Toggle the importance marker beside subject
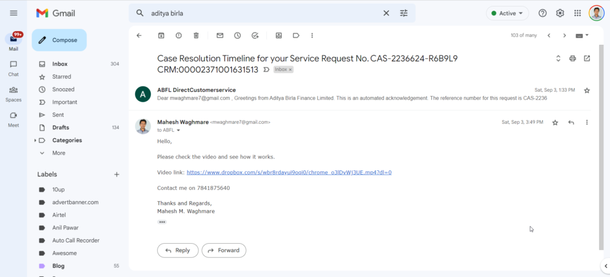 pyautogui.click(x=266, y=70)
